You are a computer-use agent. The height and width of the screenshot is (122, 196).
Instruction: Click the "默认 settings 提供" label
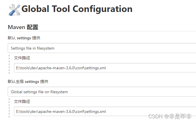26,38
